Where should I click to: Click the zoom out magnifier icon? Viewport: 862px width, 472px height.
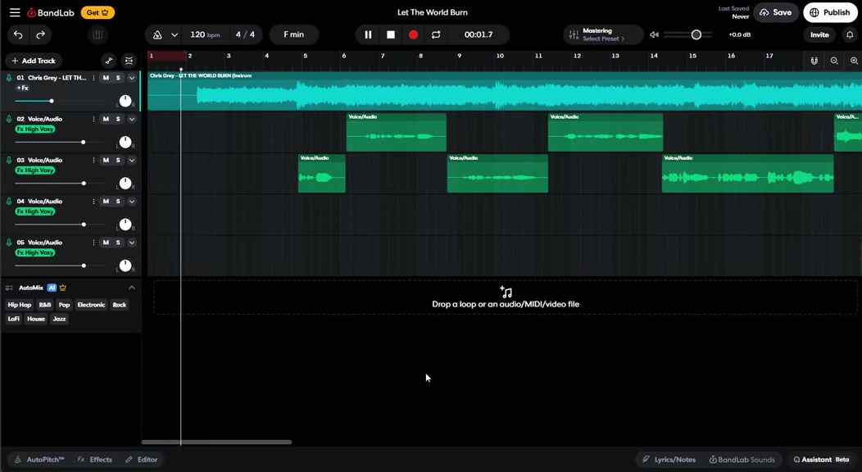834,61
